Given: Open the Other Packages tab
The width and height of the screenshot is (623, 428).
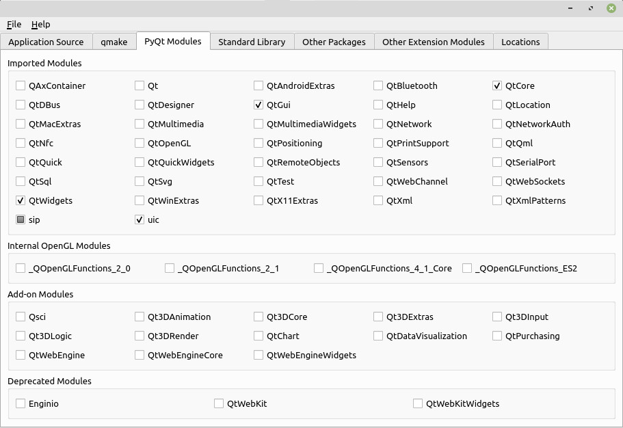Looking at the screenshot, I should [x=334, y=42].
